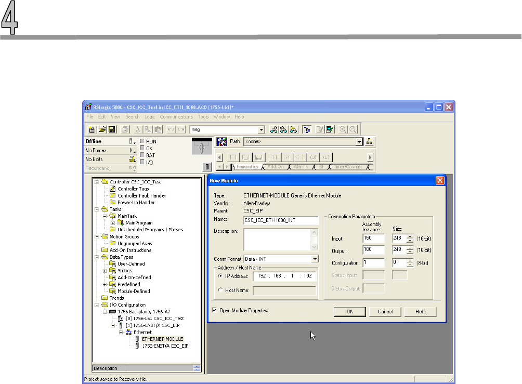Click the Zoom In magnifier icon
Image resolution: width=522 pixels, height=384 pixels.
point(343,130)
